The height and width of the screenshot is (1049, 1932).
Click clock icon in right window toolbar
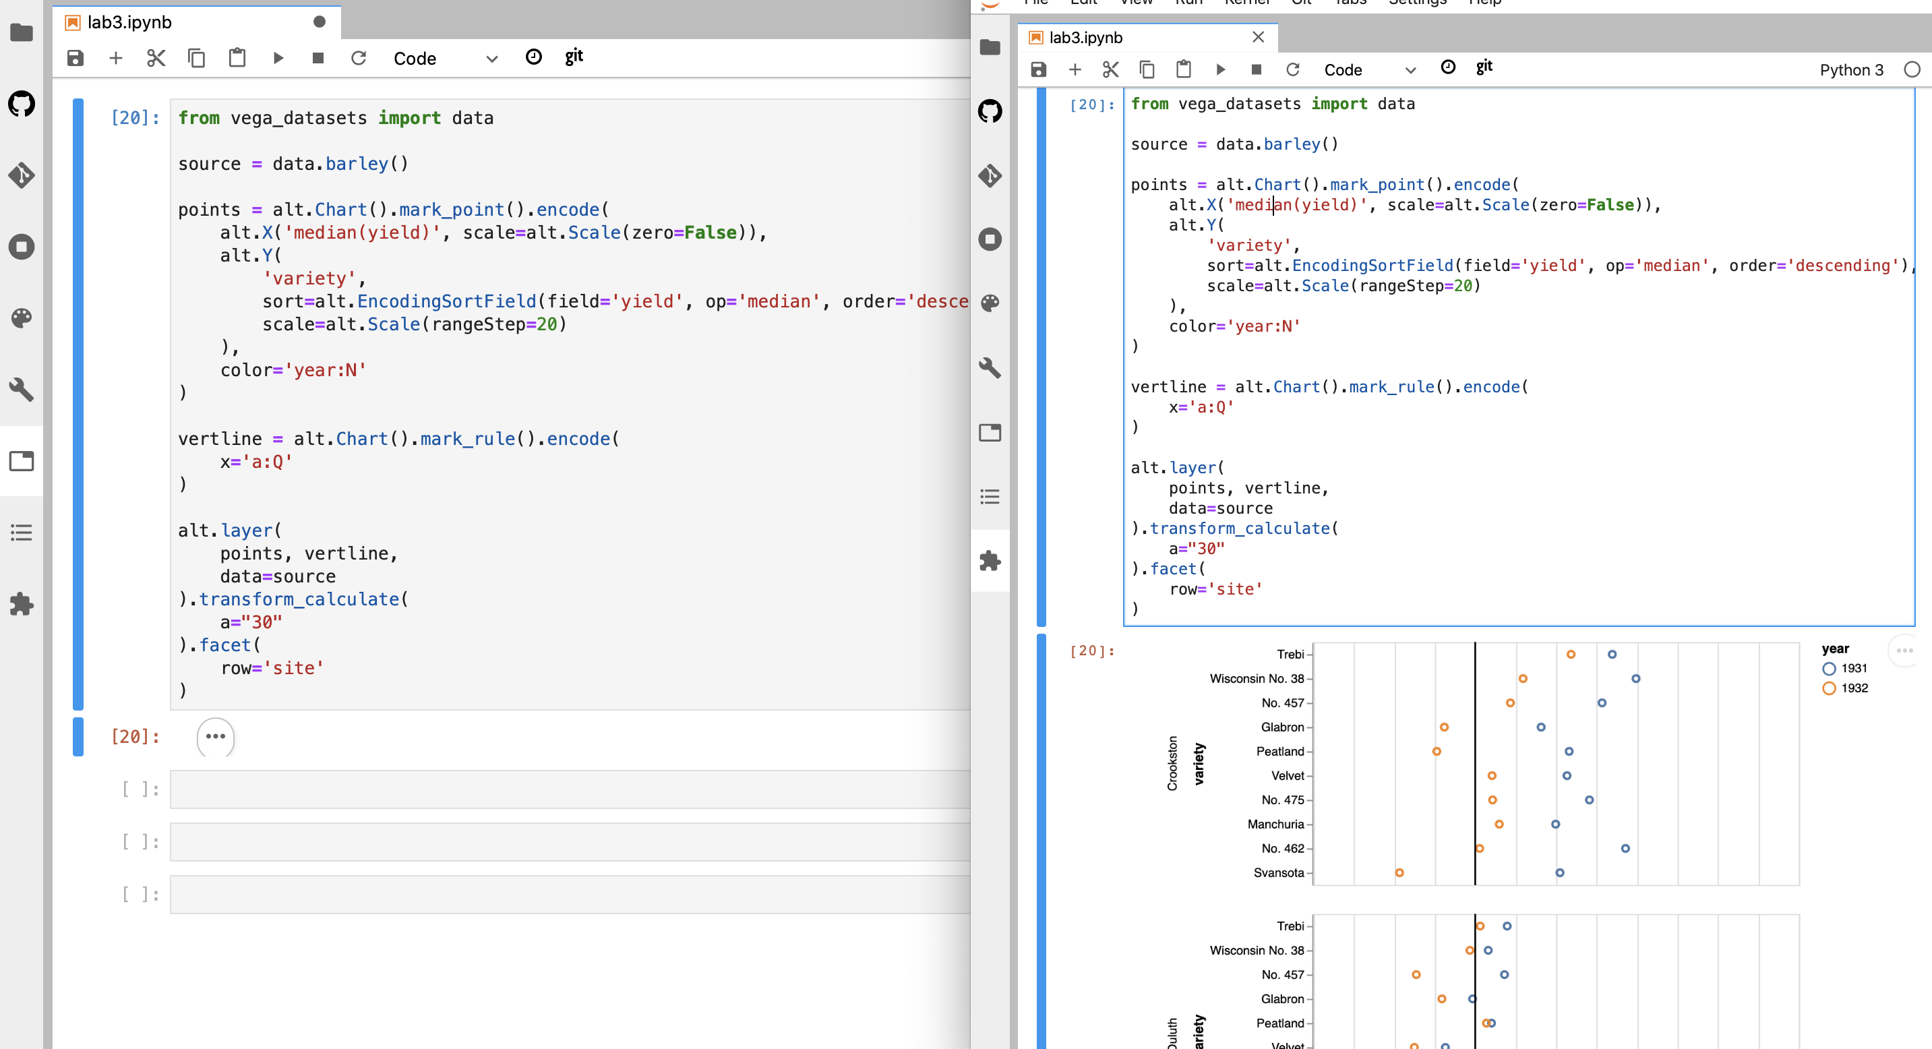tap(1447, 67)
